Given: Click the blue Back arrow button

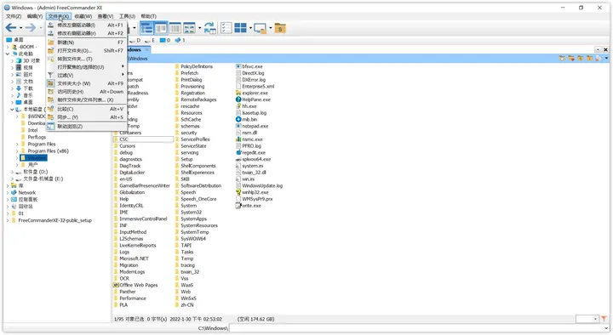Looking at the screenshot, I should point(10,28).
